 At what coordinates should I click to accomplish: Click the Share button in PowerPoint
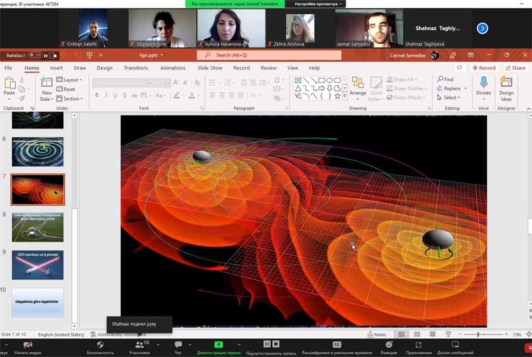(x=514, y=68)
